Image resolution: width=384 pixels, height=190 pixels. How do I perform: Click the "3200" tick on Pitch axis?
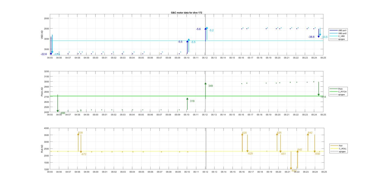46,71
